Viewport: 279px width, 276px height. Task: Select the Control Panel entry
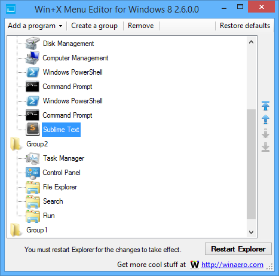tap(62, 173)
